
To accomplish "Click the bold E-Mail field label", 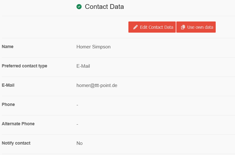I will (8, 85).
